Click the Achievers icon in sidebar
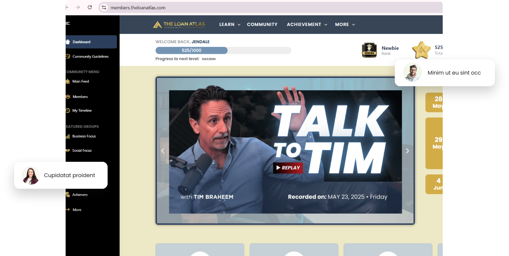This screenshot has width=509, height=256. coord(68,195)
